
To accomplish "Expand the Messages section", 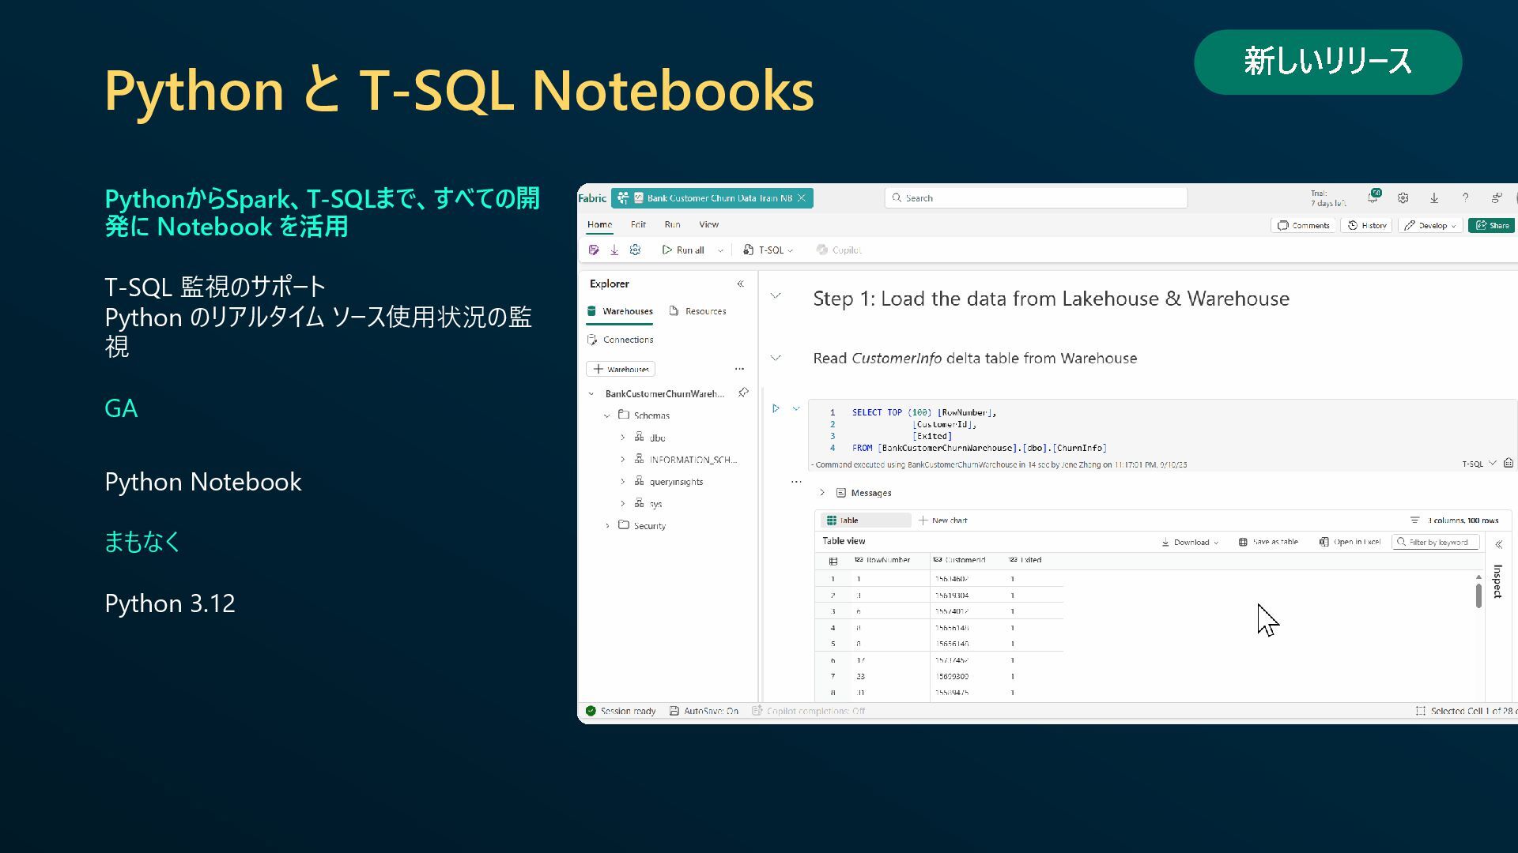I will pos(822,493).
